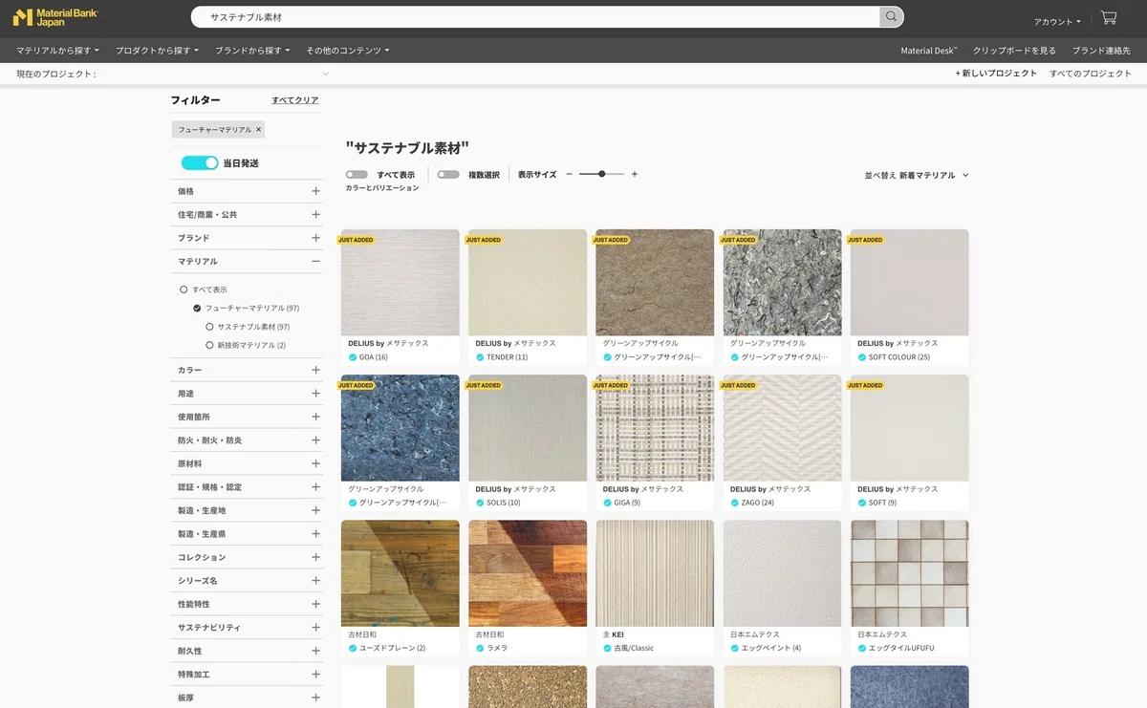1147x708 pixels.
Task: Click the Material Bank Japan logo
Action: pyautogui.click(x=54, y=17)
